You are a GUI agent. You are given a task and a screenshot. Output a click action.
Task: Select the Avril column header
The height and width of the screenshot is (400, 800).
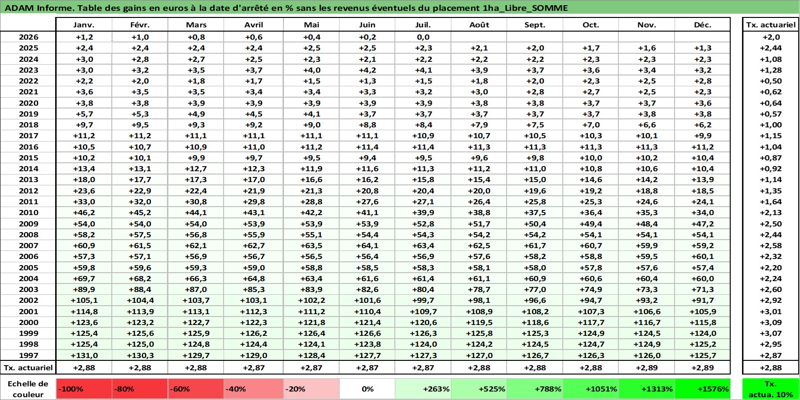(x=254, y=25)
